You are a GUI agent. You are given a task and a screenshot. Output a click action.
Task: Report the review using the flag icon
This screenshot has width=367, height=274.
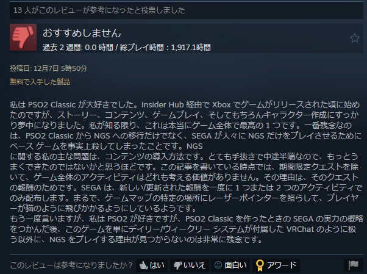tap(354, 265)
